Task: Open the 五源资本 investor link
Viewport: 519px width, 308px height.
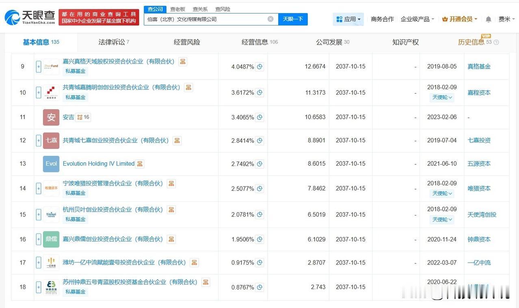Action: coord(479,164)
